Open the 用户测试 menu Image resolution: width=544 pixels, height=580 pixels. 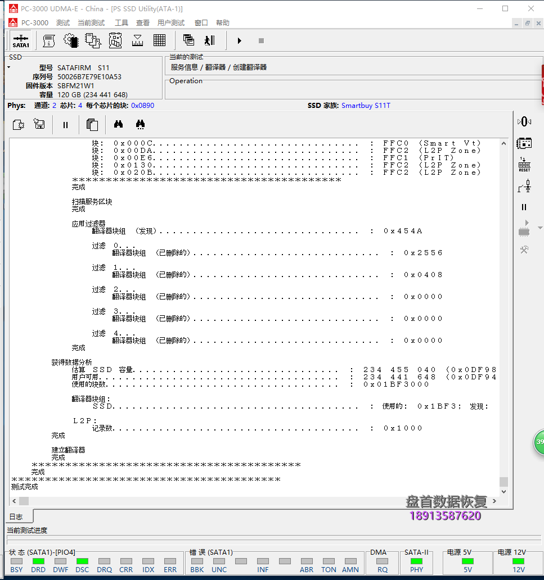[x=170, y=23]
